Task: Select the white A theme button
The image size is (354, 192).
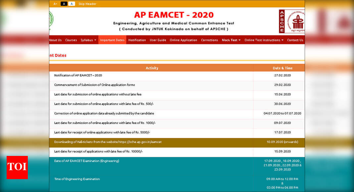Action: pos(72,4)
